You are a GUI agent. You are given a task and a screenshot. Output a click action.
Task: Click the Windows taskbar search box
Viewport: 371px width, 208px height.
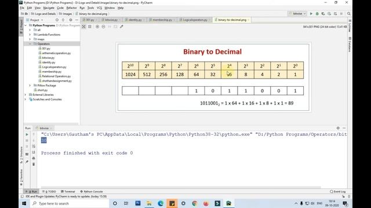coord(70,203)
